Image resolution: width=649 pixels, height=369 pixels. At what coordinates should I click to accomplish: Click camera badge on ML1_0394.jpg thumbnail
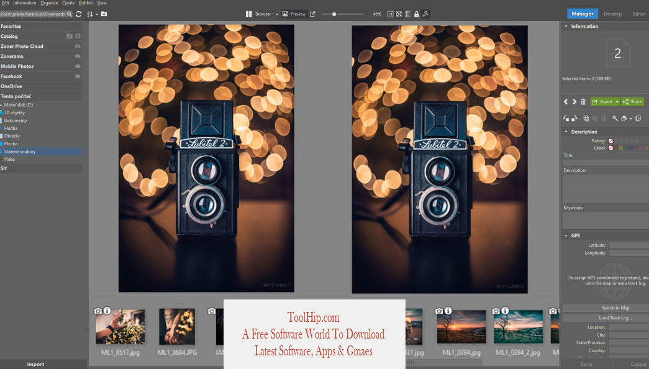(439, 311)
